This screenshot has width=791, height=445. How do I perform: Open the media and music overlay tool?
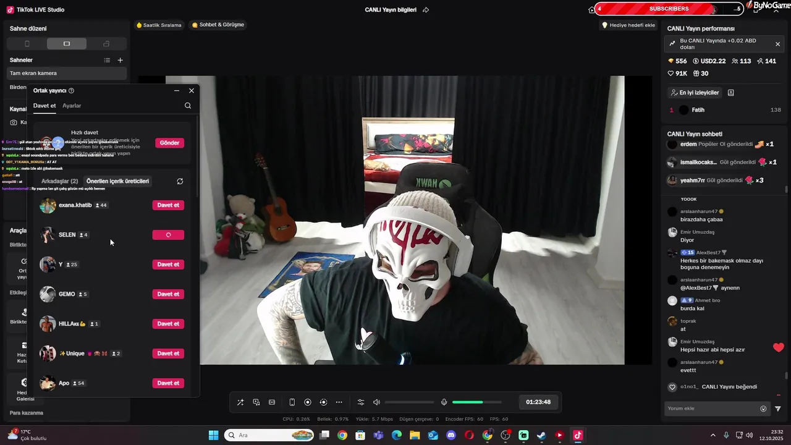(256, 402)
